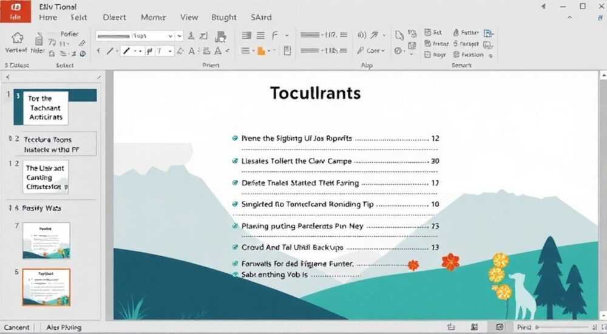
Task: Toggle bullet beside 'Lisasles Tollert the Clarv Campe'
Action: click(x=234, y=161)
